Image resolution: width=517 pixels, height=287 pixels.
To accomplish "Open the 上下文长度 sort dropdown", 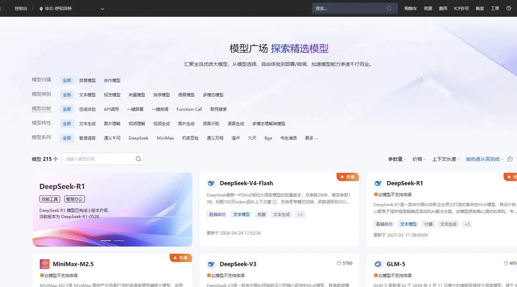I will pos(446,159).
